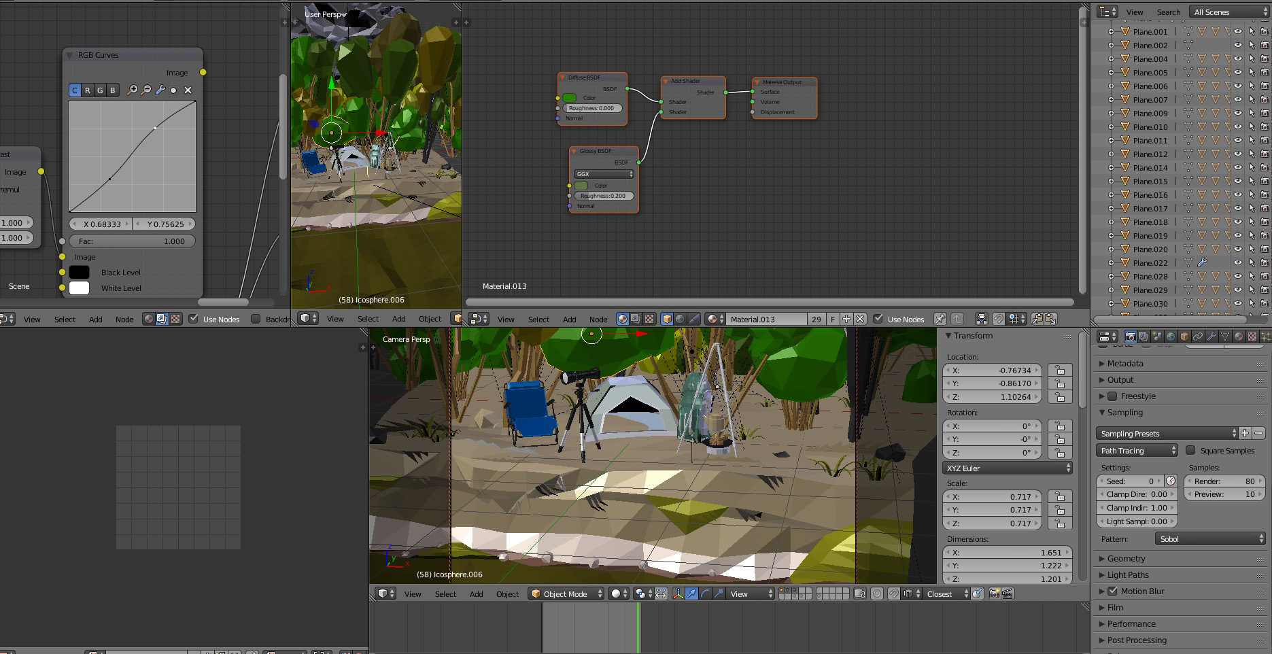Open Object menu in camera viewport header
The image size is (1272, 654).
pyautogui.click(x=507, y=593)
